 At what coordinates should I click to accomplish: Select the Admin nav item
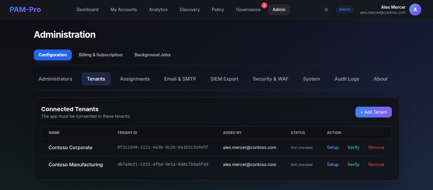[x=279, y=10]
